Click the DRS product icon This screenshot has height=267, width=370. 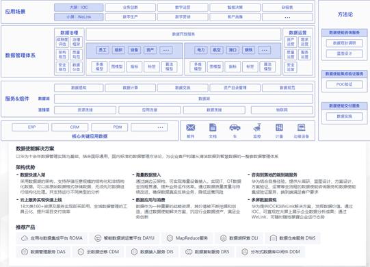pyautogui.click(x=189, y=252)
